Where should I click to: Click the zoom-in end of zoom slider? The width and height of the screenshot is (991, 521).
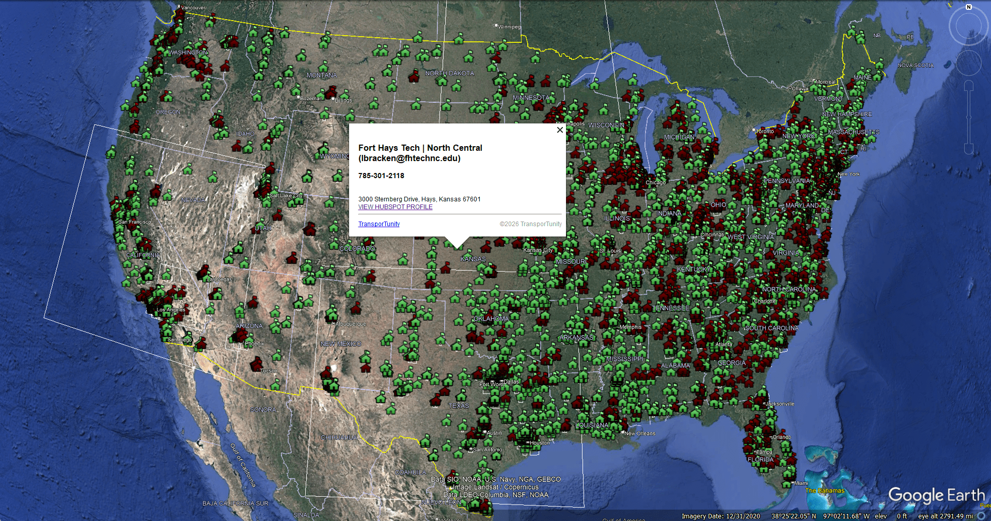click(969, 86)
